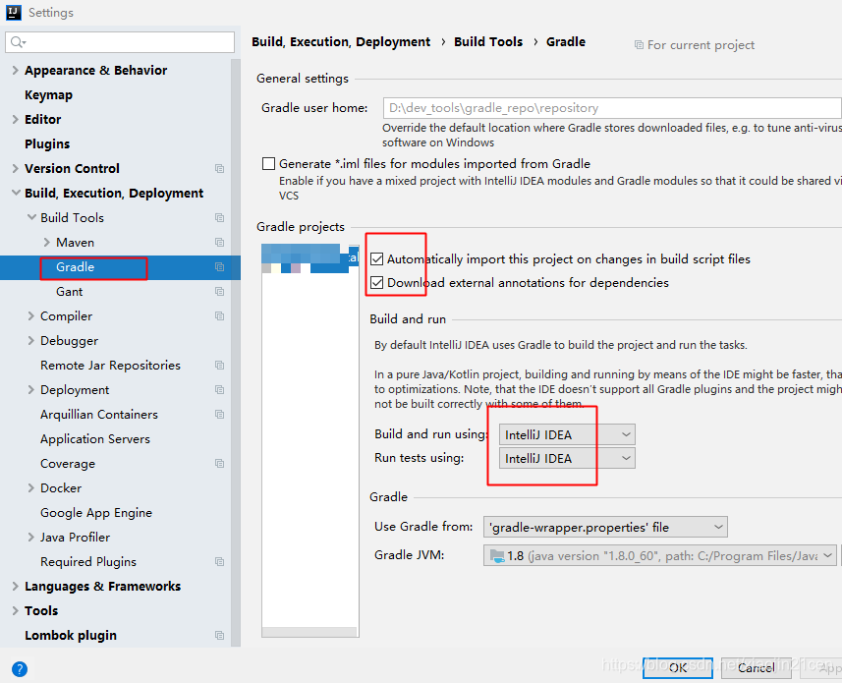Open Arquillian Containers settings
This screenshot has width=842, height=683.
(99, 415)
